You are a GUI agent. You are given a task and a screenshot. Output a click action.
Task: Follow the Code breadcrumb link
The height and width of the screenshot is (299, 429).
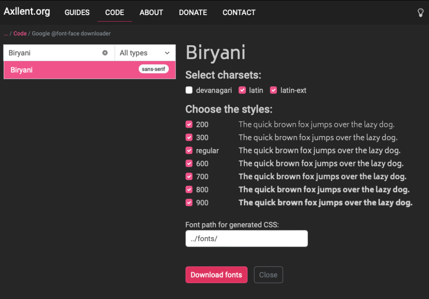[x=20, y=34]
